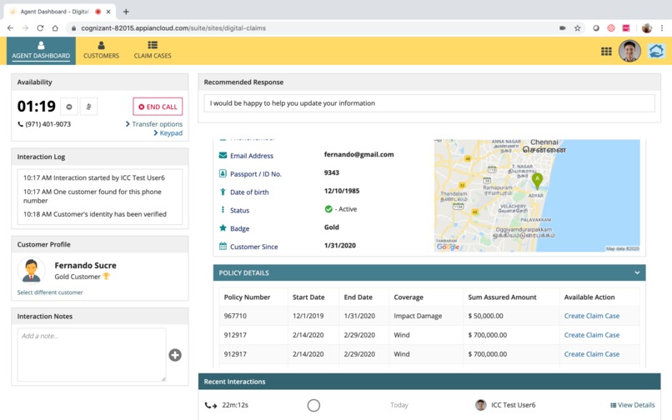Reload the browser page
The image size is (672, 420).
[x=40, y=27]
